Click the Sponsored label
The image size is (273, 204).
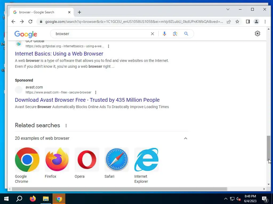[24, 80]
